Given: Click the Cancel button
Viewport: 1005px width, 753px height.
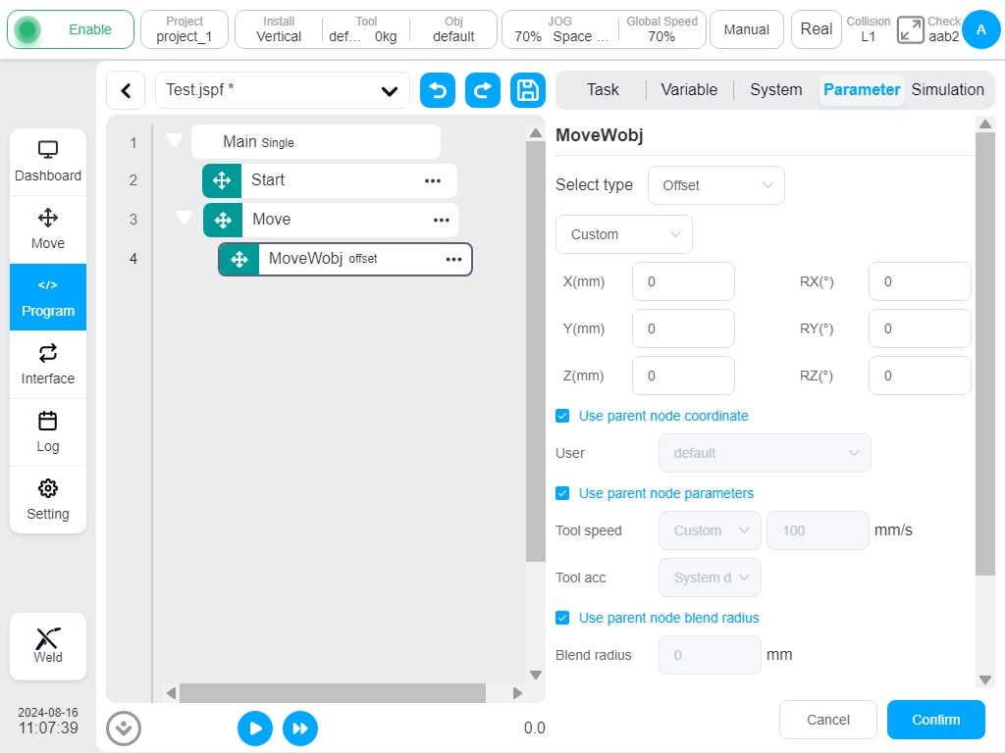Looking at the screenshot, I should (x=828, y=720).
